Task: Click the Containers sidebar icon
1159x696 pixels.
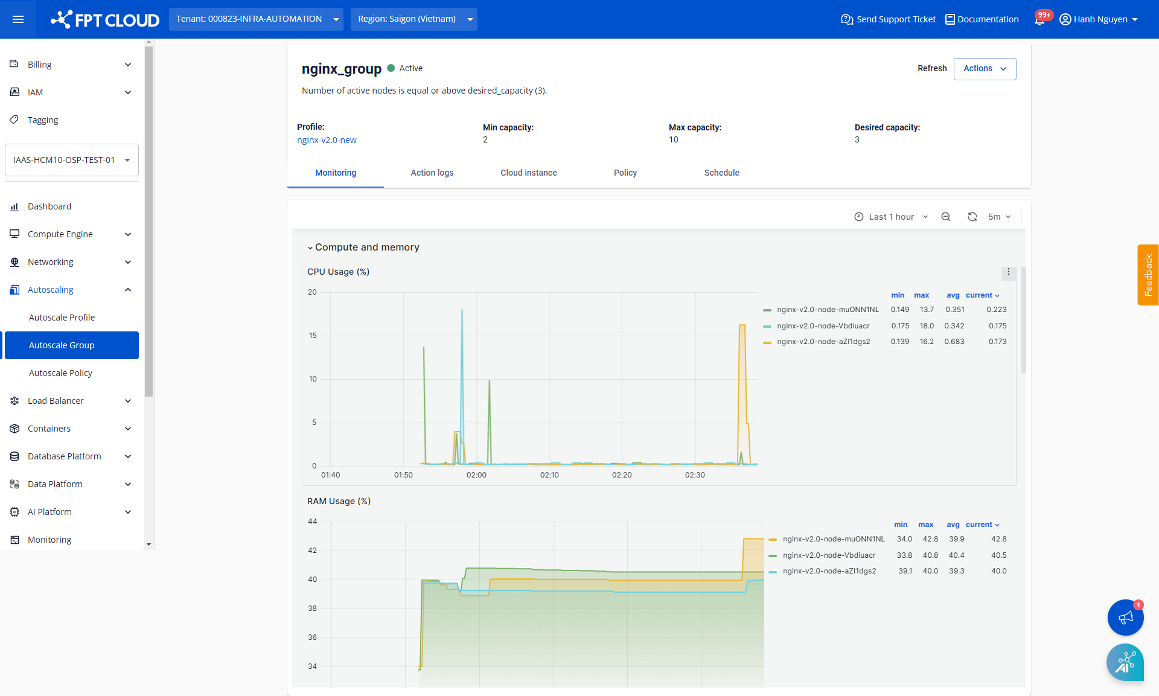Action: pyautogui.click(x=14, y=428)
